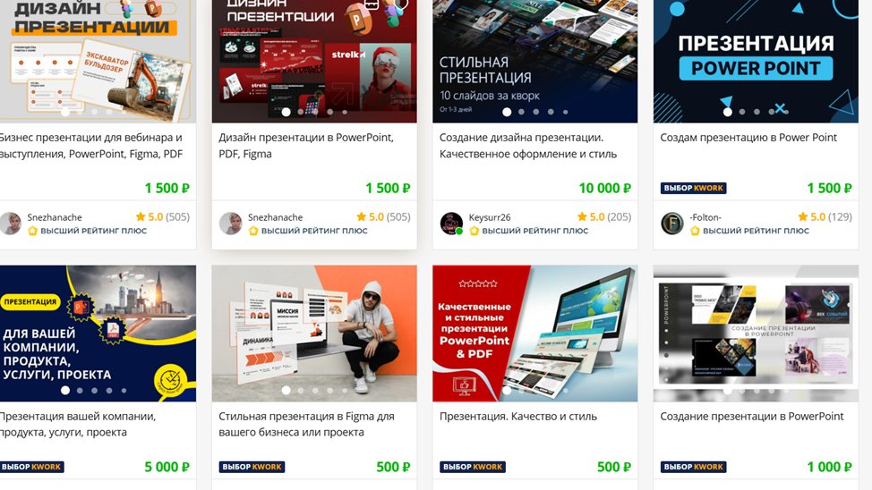Open 'Создание дизайна презентации. Качественное оформление' link
The image size is (872, 490).
[527, 146]
